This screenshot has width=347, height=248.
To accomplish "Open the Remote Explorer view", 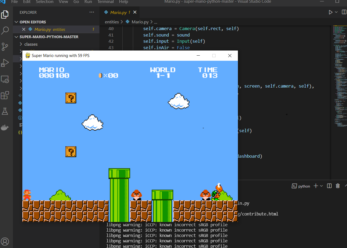I will click(x=5, y=79).
